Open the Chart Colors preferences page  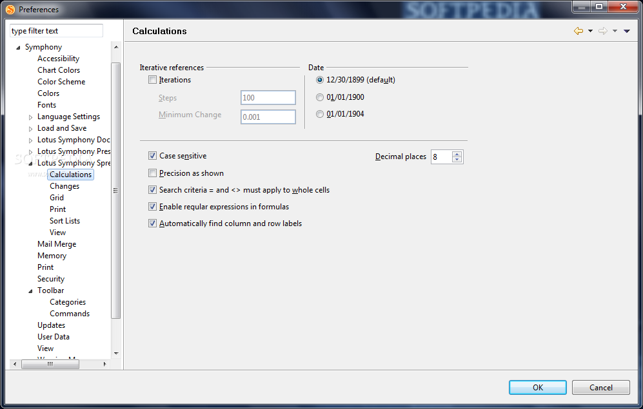[x=59, y=70]
